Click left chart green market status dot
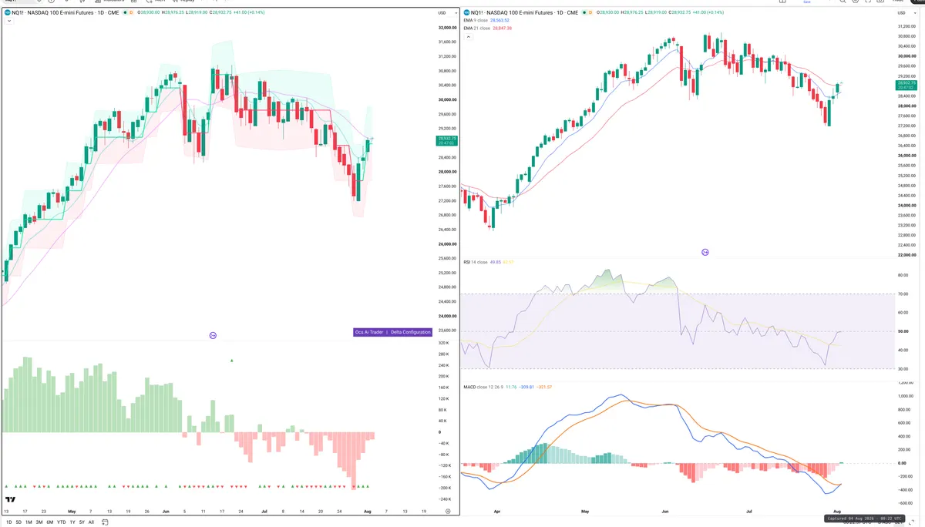The height and width of the screenshot is (527, 925). tap(125, 13)
